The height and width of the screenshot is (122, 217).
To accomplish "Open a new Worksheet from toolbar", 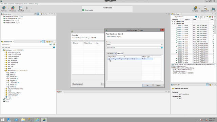I will pos(21,9).
